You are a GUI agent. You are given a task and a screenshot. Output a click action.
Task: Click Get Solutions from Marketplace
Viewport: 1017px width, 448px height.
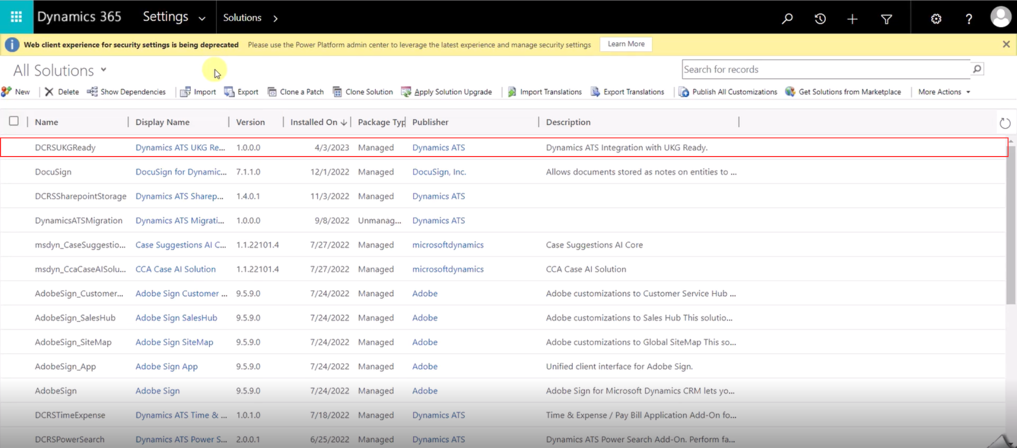coord(843,92)
